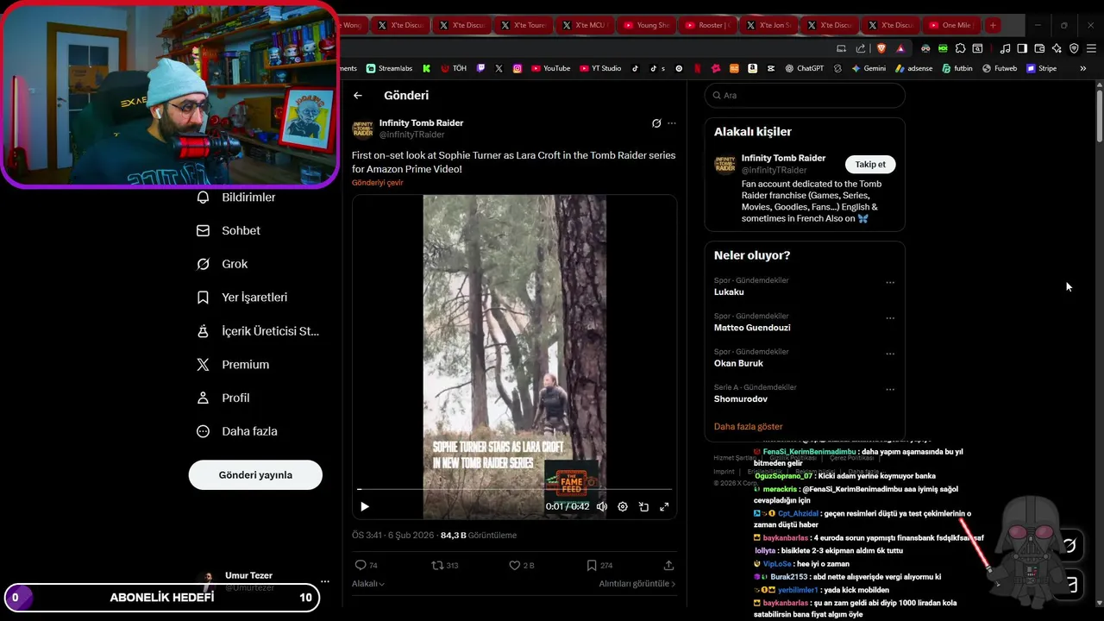Reply to the post using the comment icon
The image size is (1104, 621).
tap(361, 565)
